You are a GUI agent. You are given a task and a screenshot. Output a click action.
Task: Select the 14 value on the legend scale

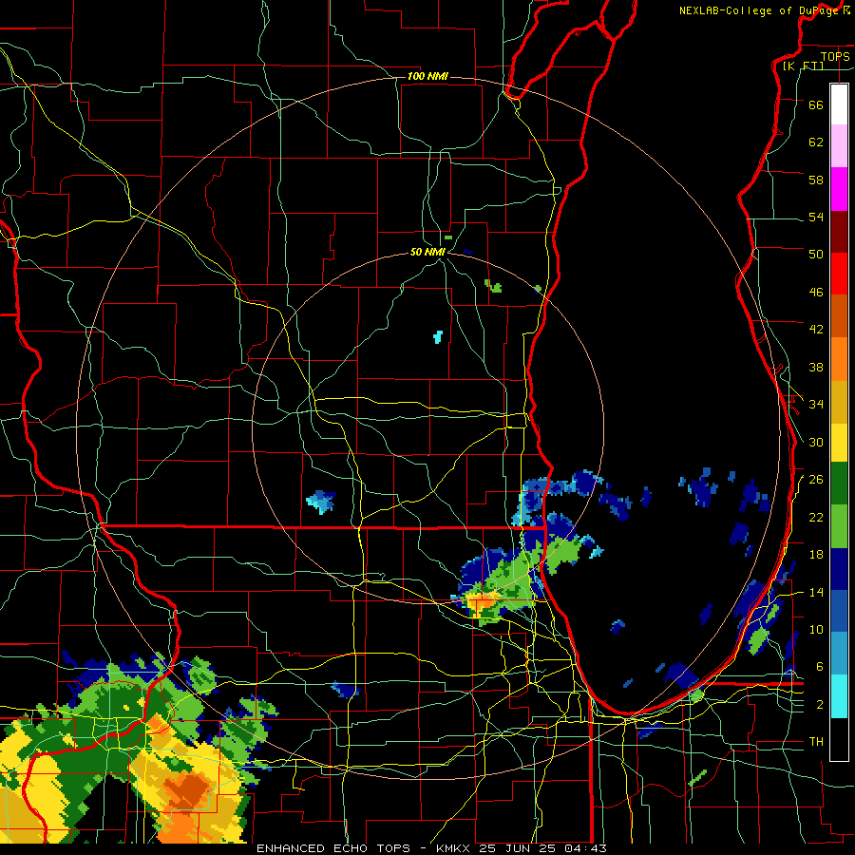click(816, 592)
